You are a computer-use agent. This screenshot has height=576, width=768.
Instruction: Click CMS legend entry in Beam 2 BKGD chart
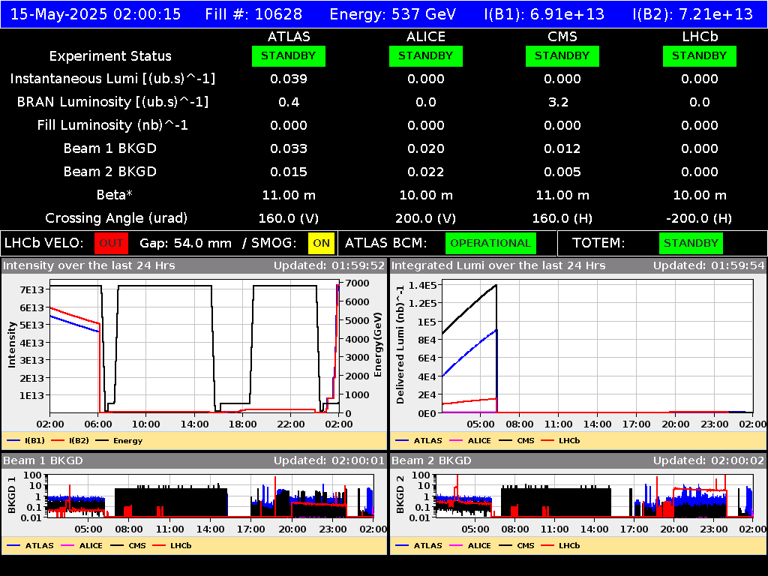(x=517, y=545)
